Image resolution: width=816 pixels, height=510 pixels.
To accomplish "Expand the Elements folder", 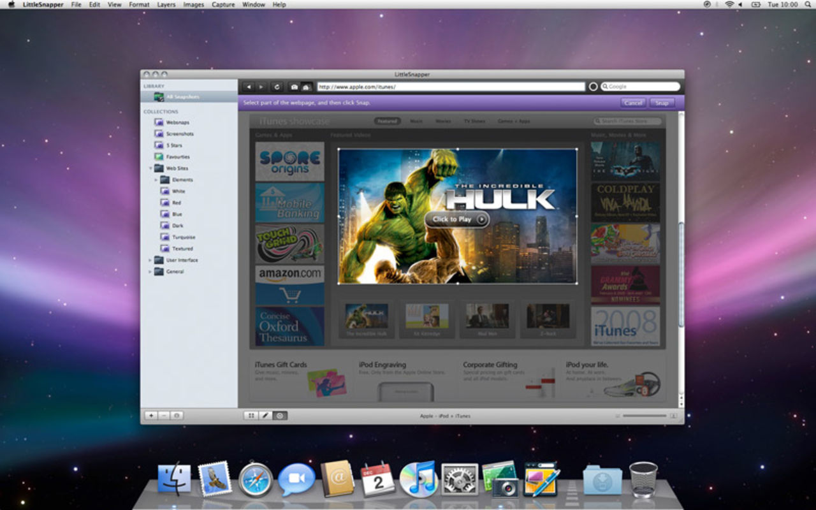I will click(x=156, y=180).
